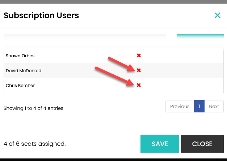The width and height of the screenshot is (227, 161).
Task: Click the Subscription Users dialog title
Action: (x=41, y=15)
